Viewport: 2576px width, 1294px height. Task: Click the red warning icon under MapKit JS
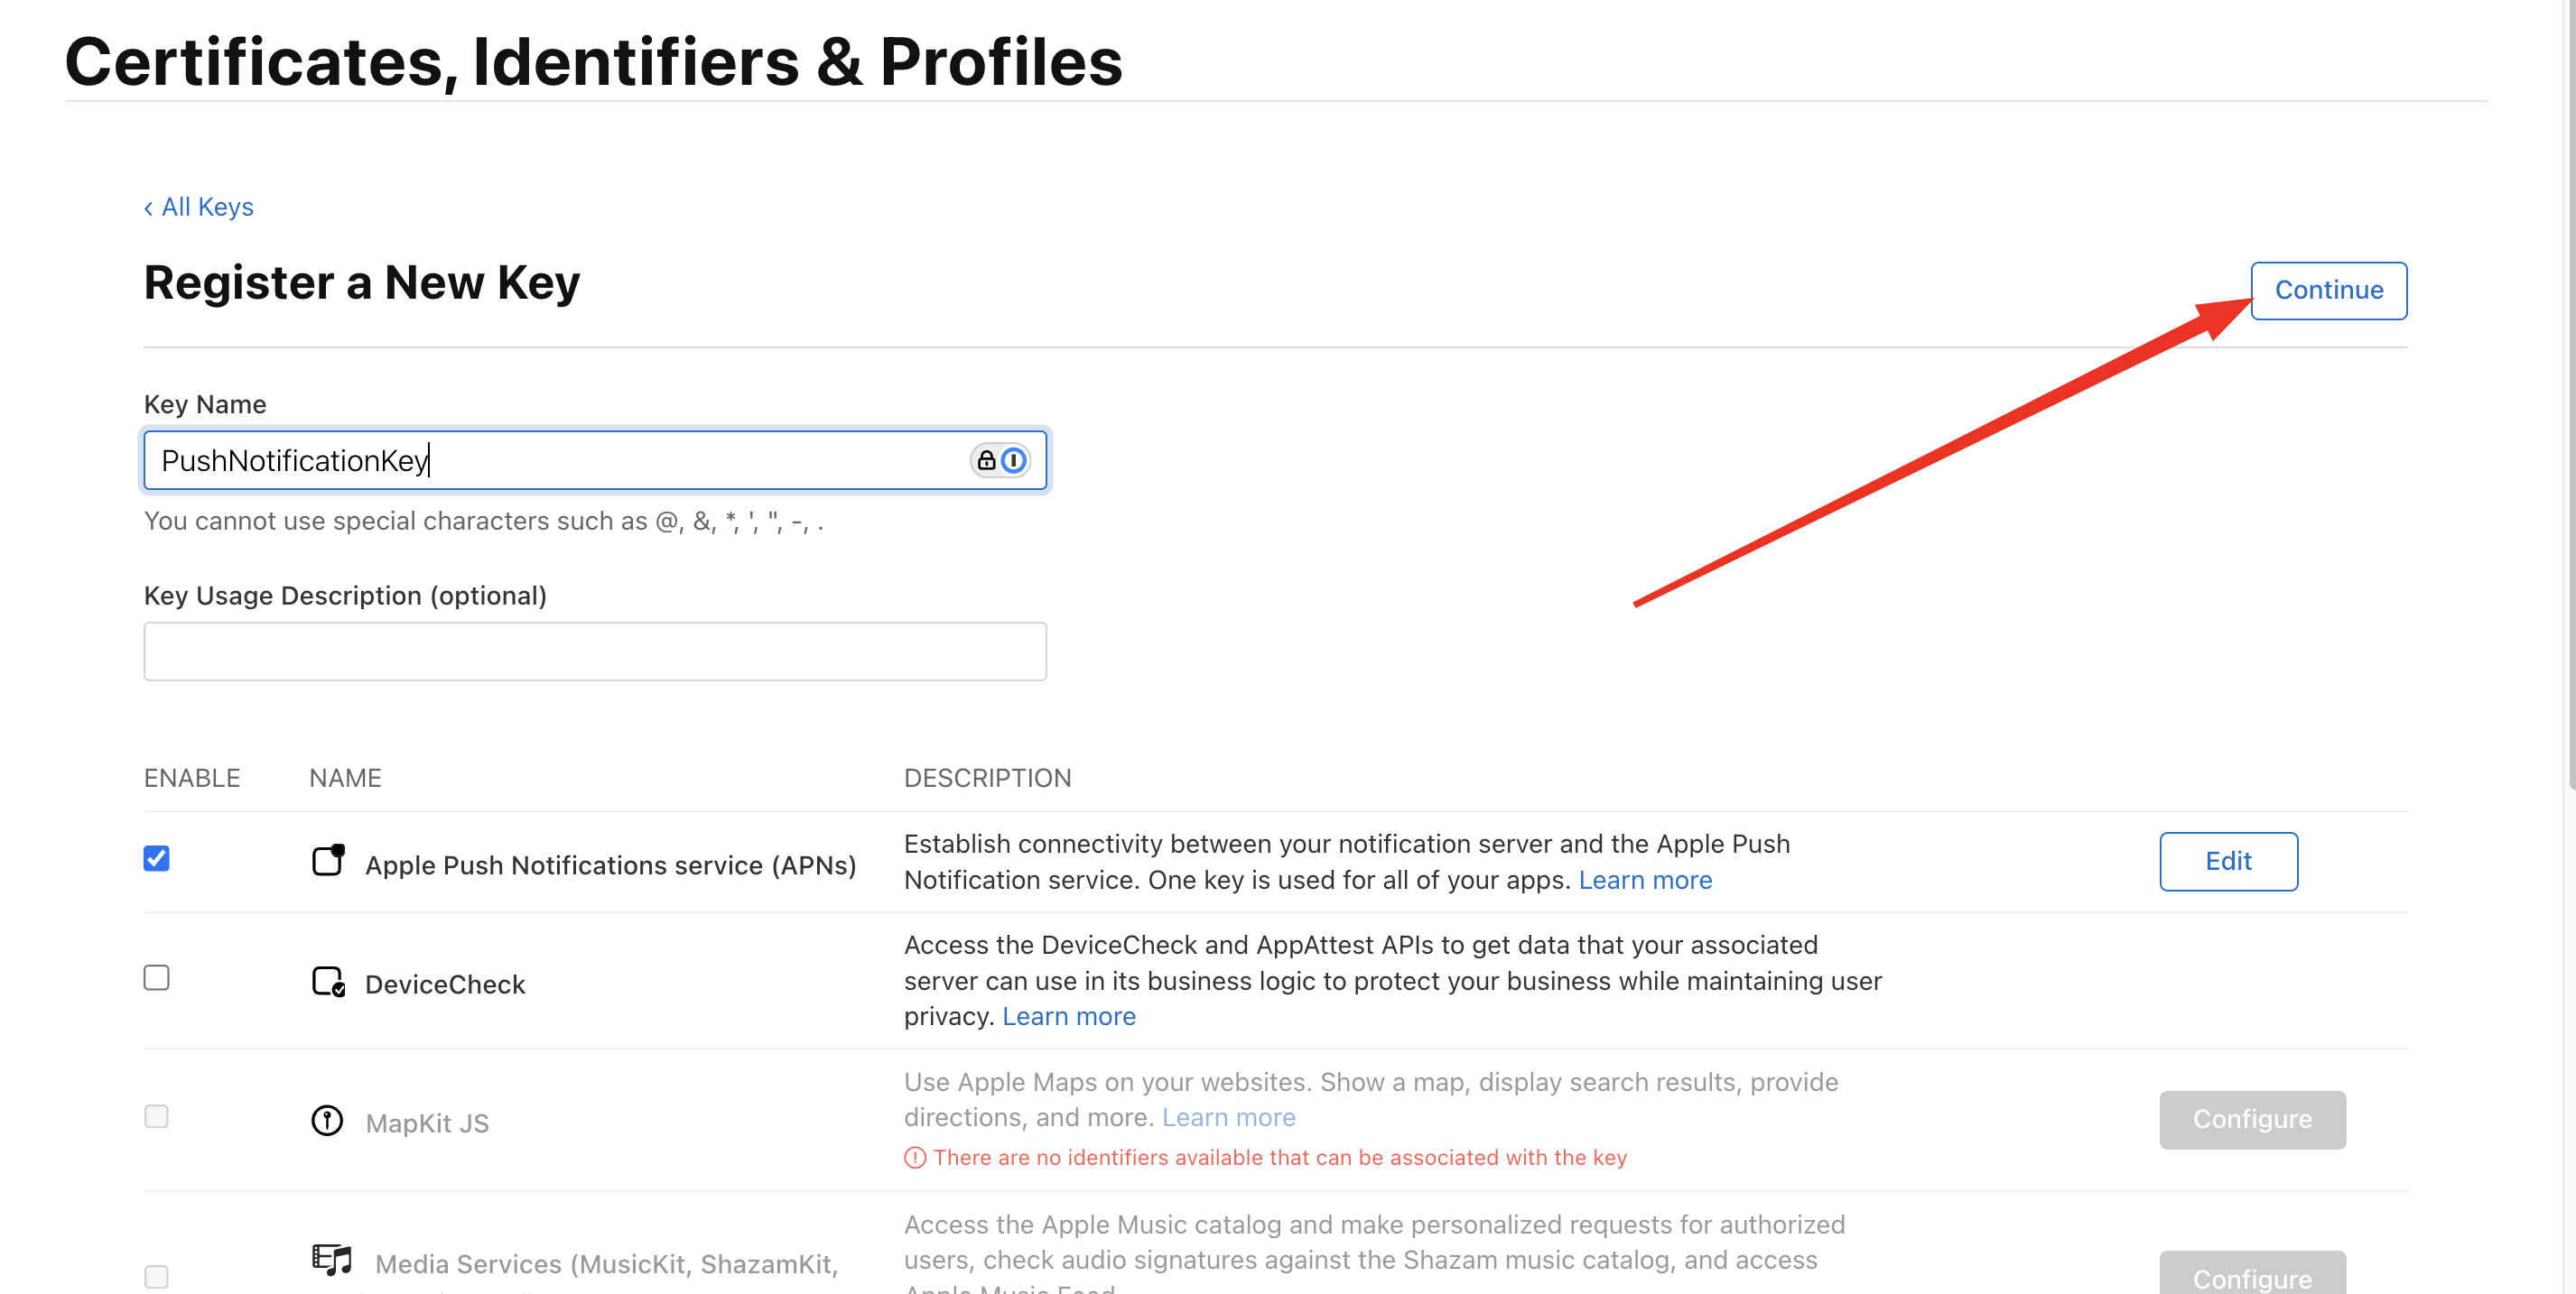click(x=915, y=1157)
